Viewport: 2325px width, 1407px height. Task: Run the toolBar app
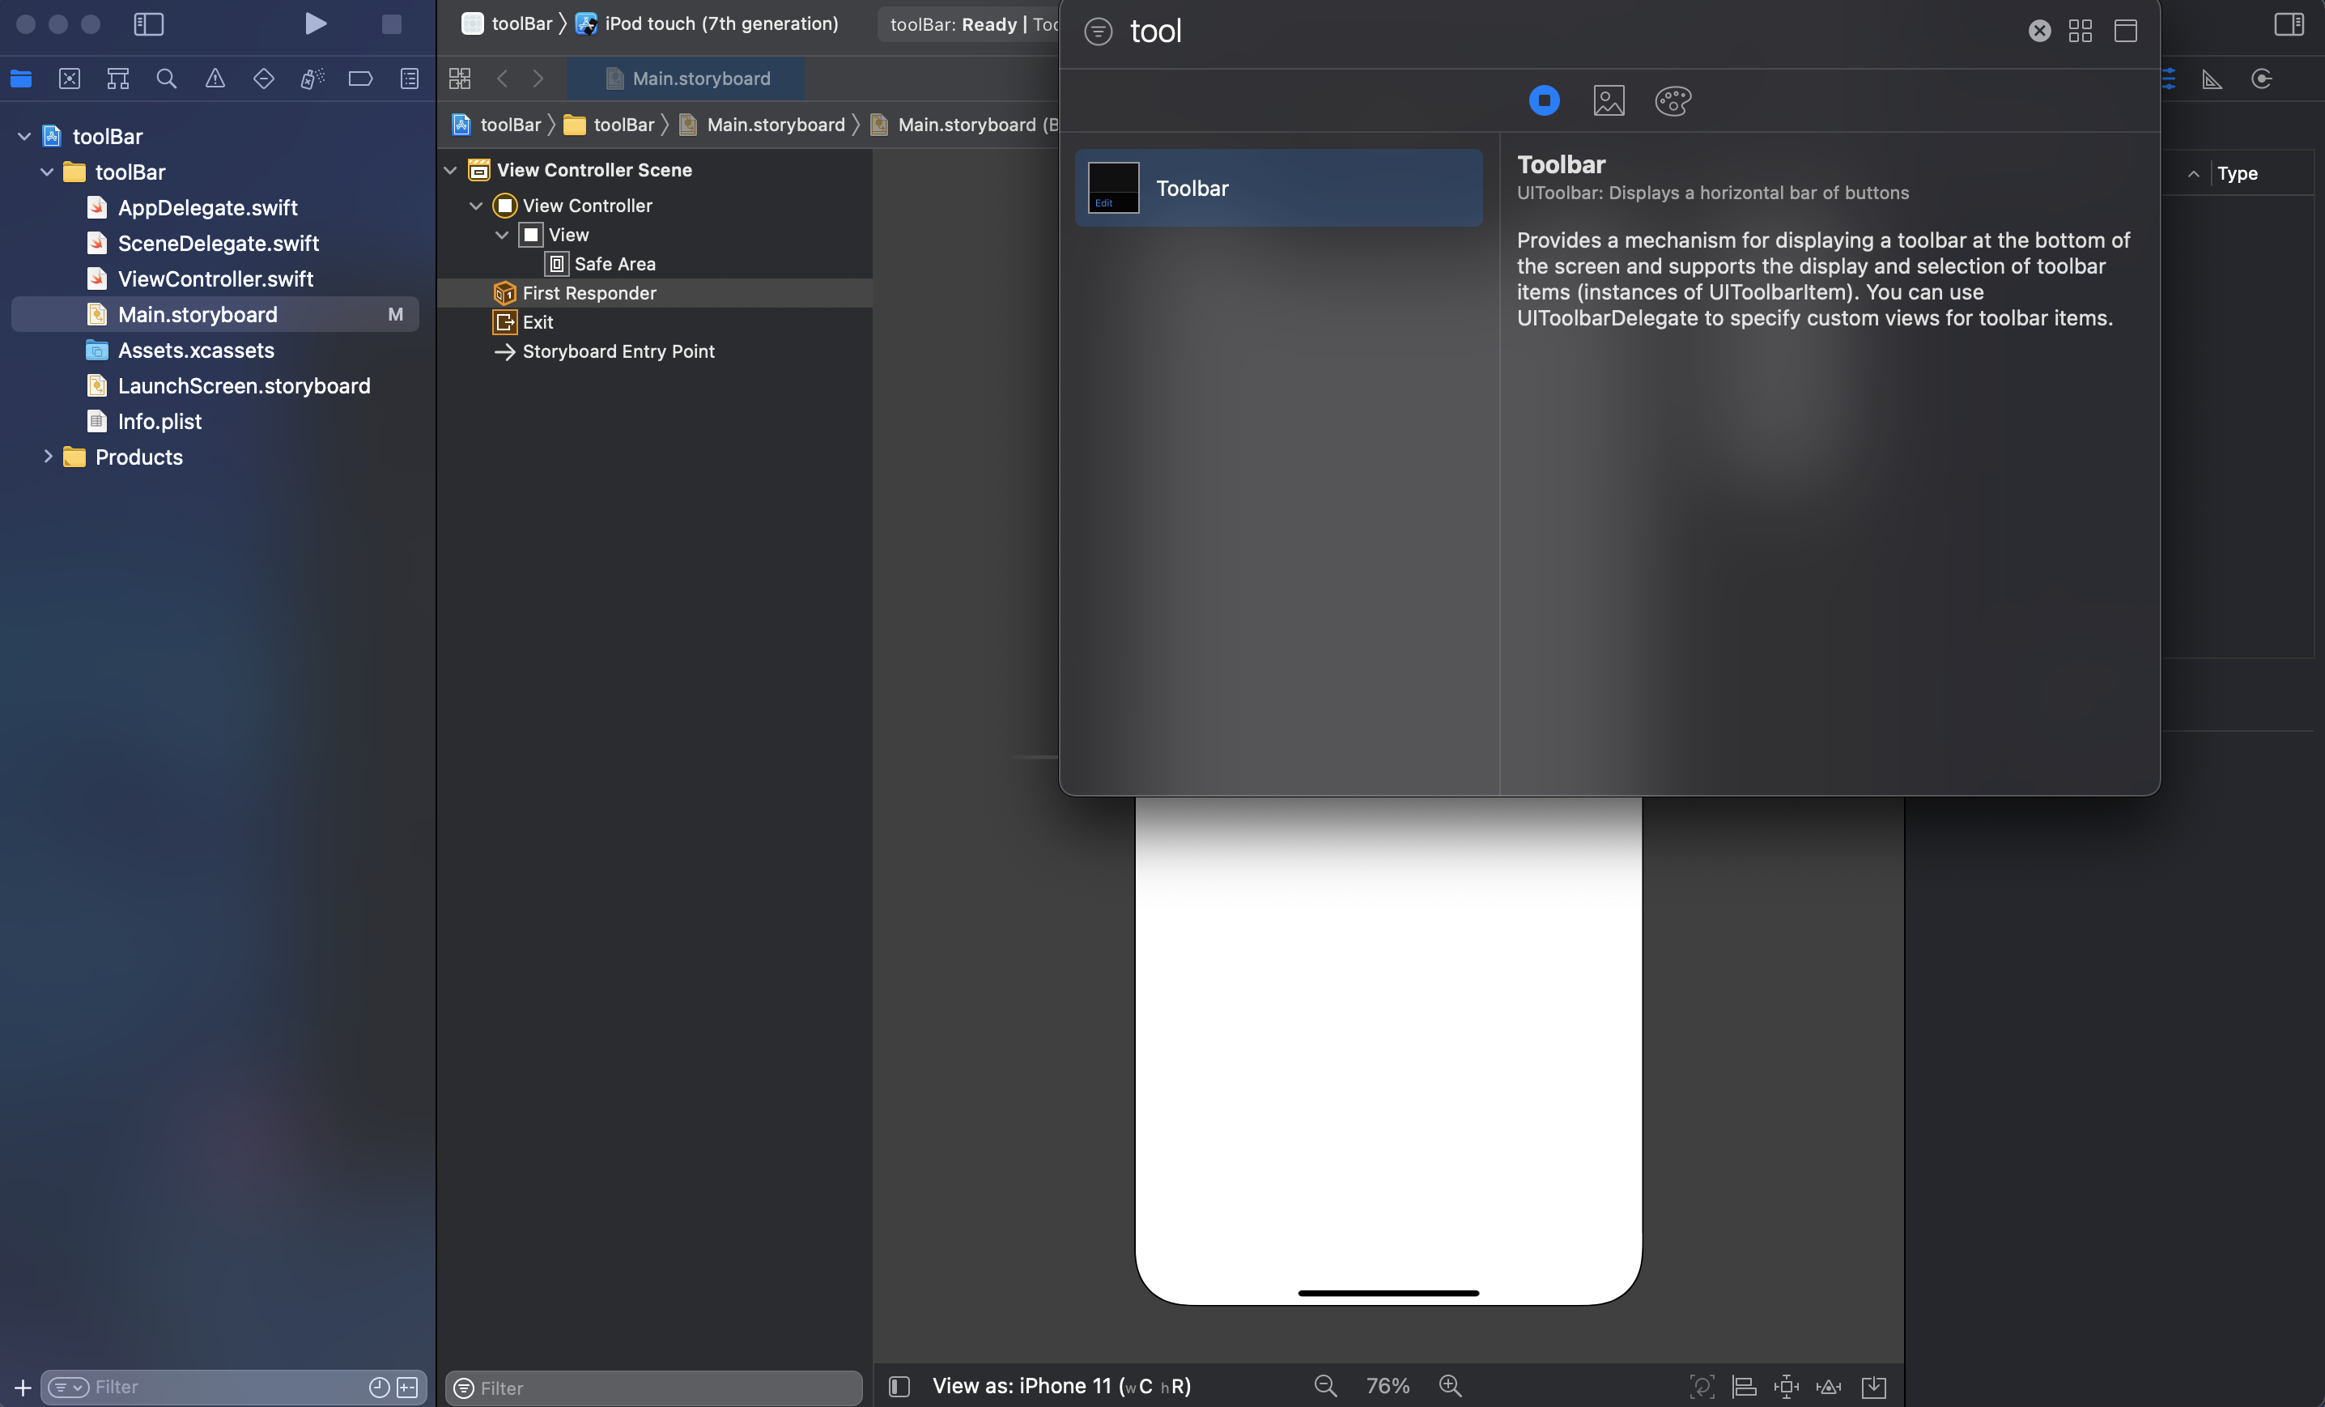(315, 23)
